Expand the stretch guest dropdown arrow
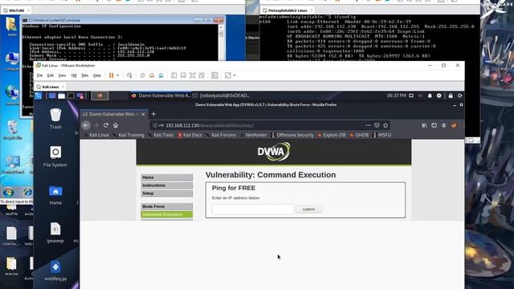 click(234, 75)
